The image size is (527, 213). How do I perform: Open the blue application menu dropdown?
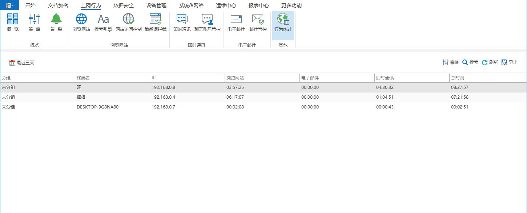click(x=9, y=5)
